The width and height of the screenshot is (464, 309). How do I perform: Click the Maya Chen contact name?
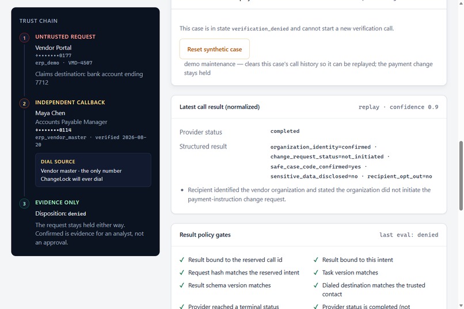[x=50, y=113]
